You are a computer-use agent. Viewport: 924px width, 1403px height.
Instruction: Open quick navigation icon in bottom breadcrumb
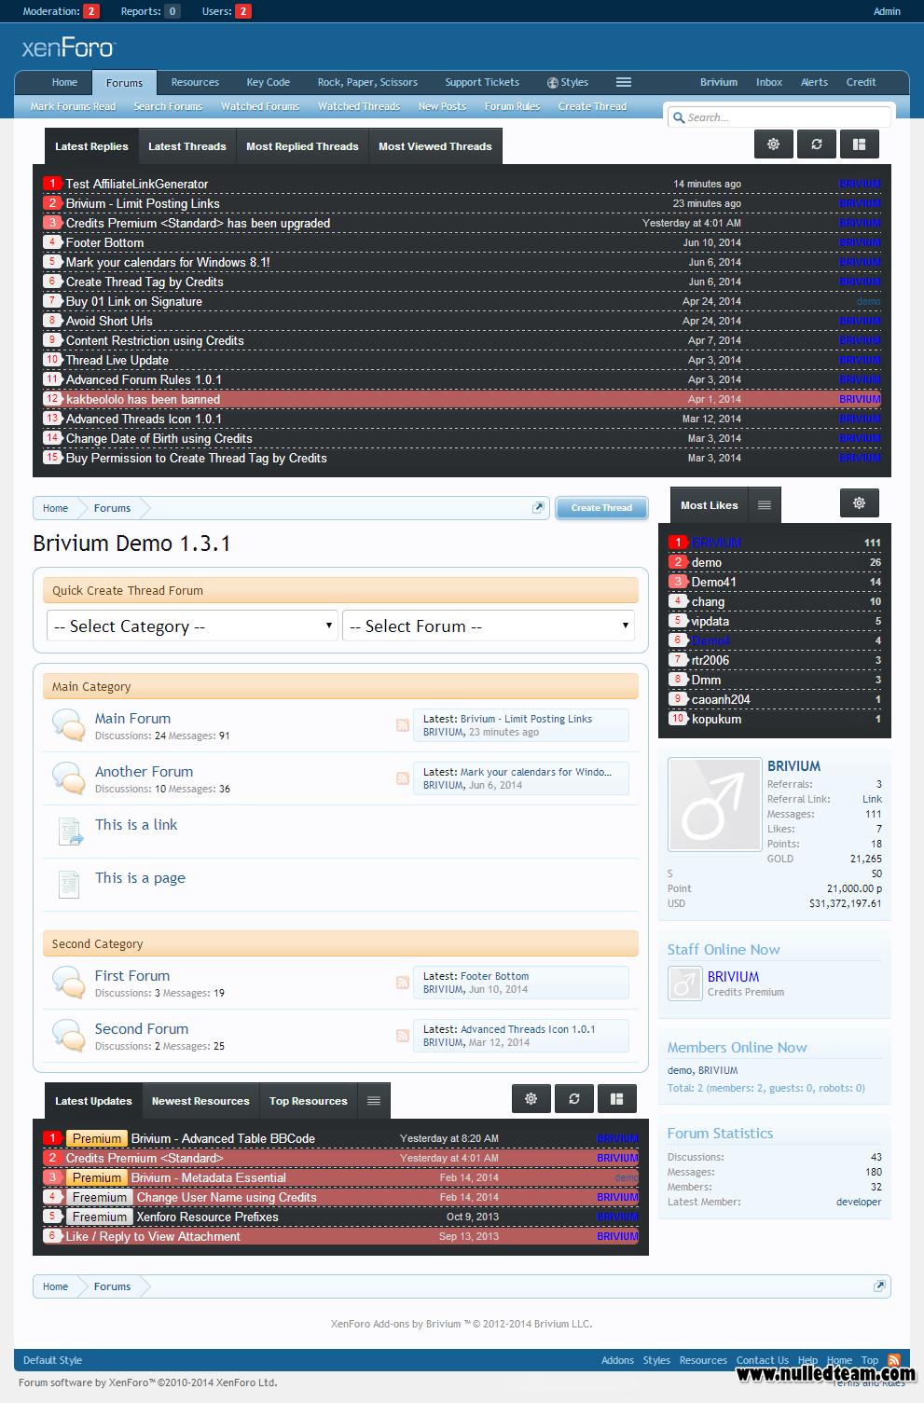[x=879, y=1286]
